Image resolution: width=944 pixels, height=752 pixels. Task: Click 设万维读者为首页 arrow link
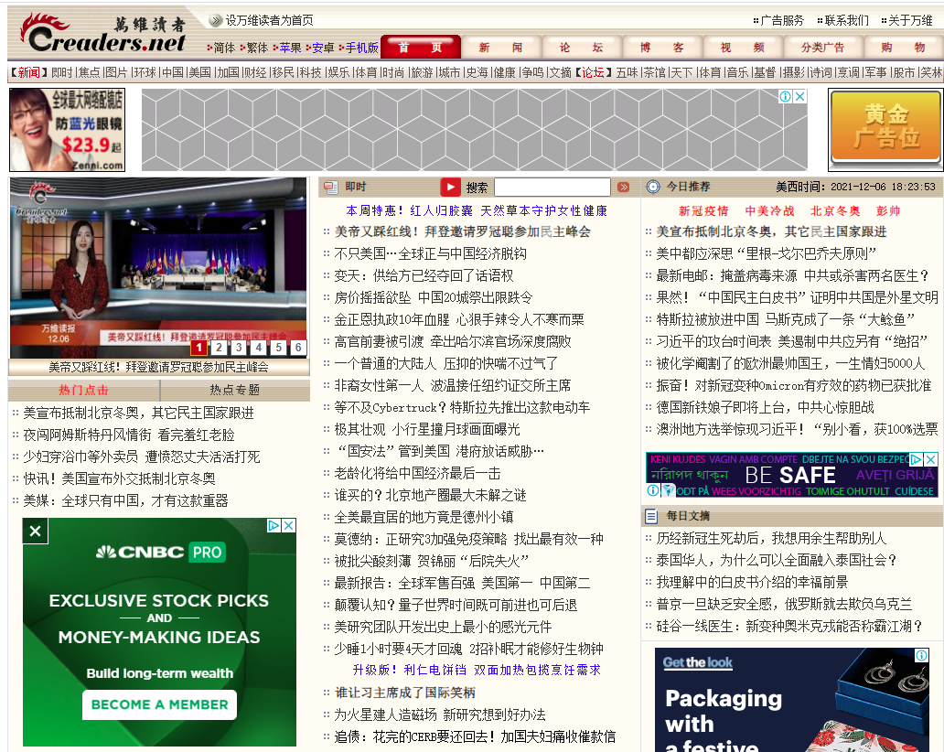[263, 20]
